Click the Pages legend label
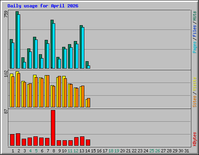 [195, 47]
